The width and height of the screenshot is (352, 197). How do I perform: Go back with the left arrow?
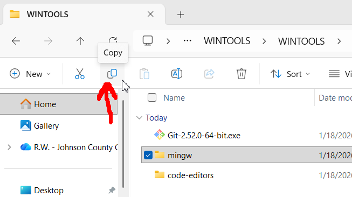point(16,41)
